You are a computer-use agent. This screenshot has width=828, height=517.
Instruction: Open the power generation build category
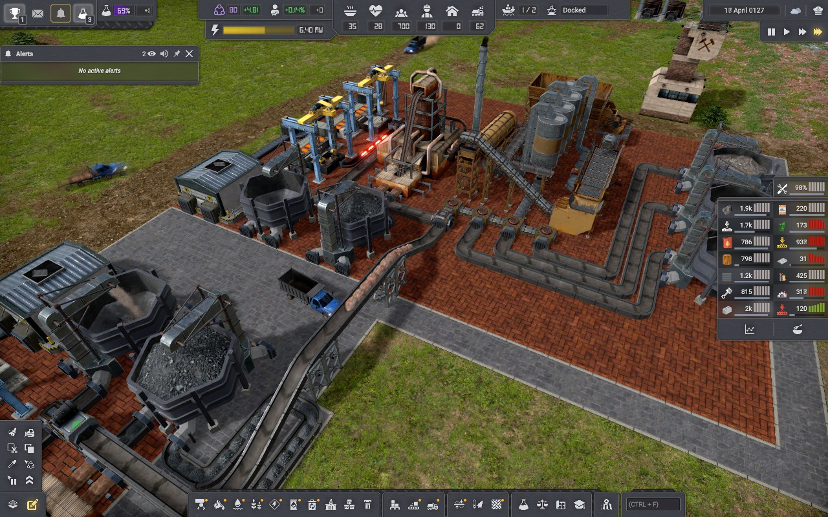(x=275, y=504)
